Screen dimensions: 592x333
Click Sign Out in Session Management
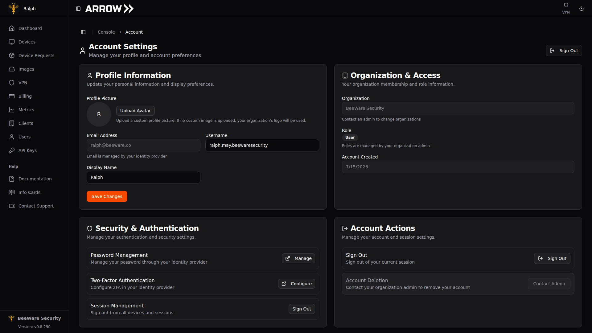click(x=302, y=309)
